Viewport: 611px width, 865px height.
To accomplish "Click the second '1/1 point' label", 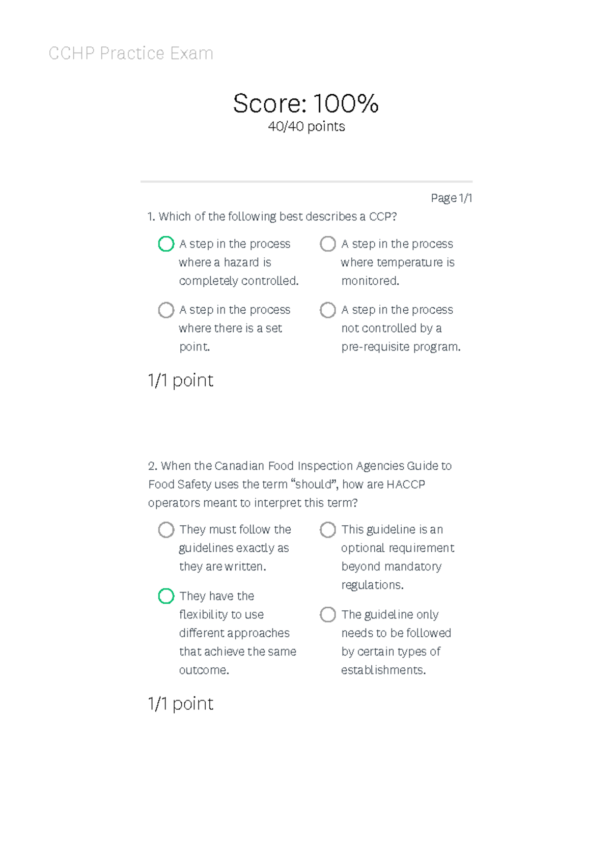I will pyautogui.click(x=180, y=705).
